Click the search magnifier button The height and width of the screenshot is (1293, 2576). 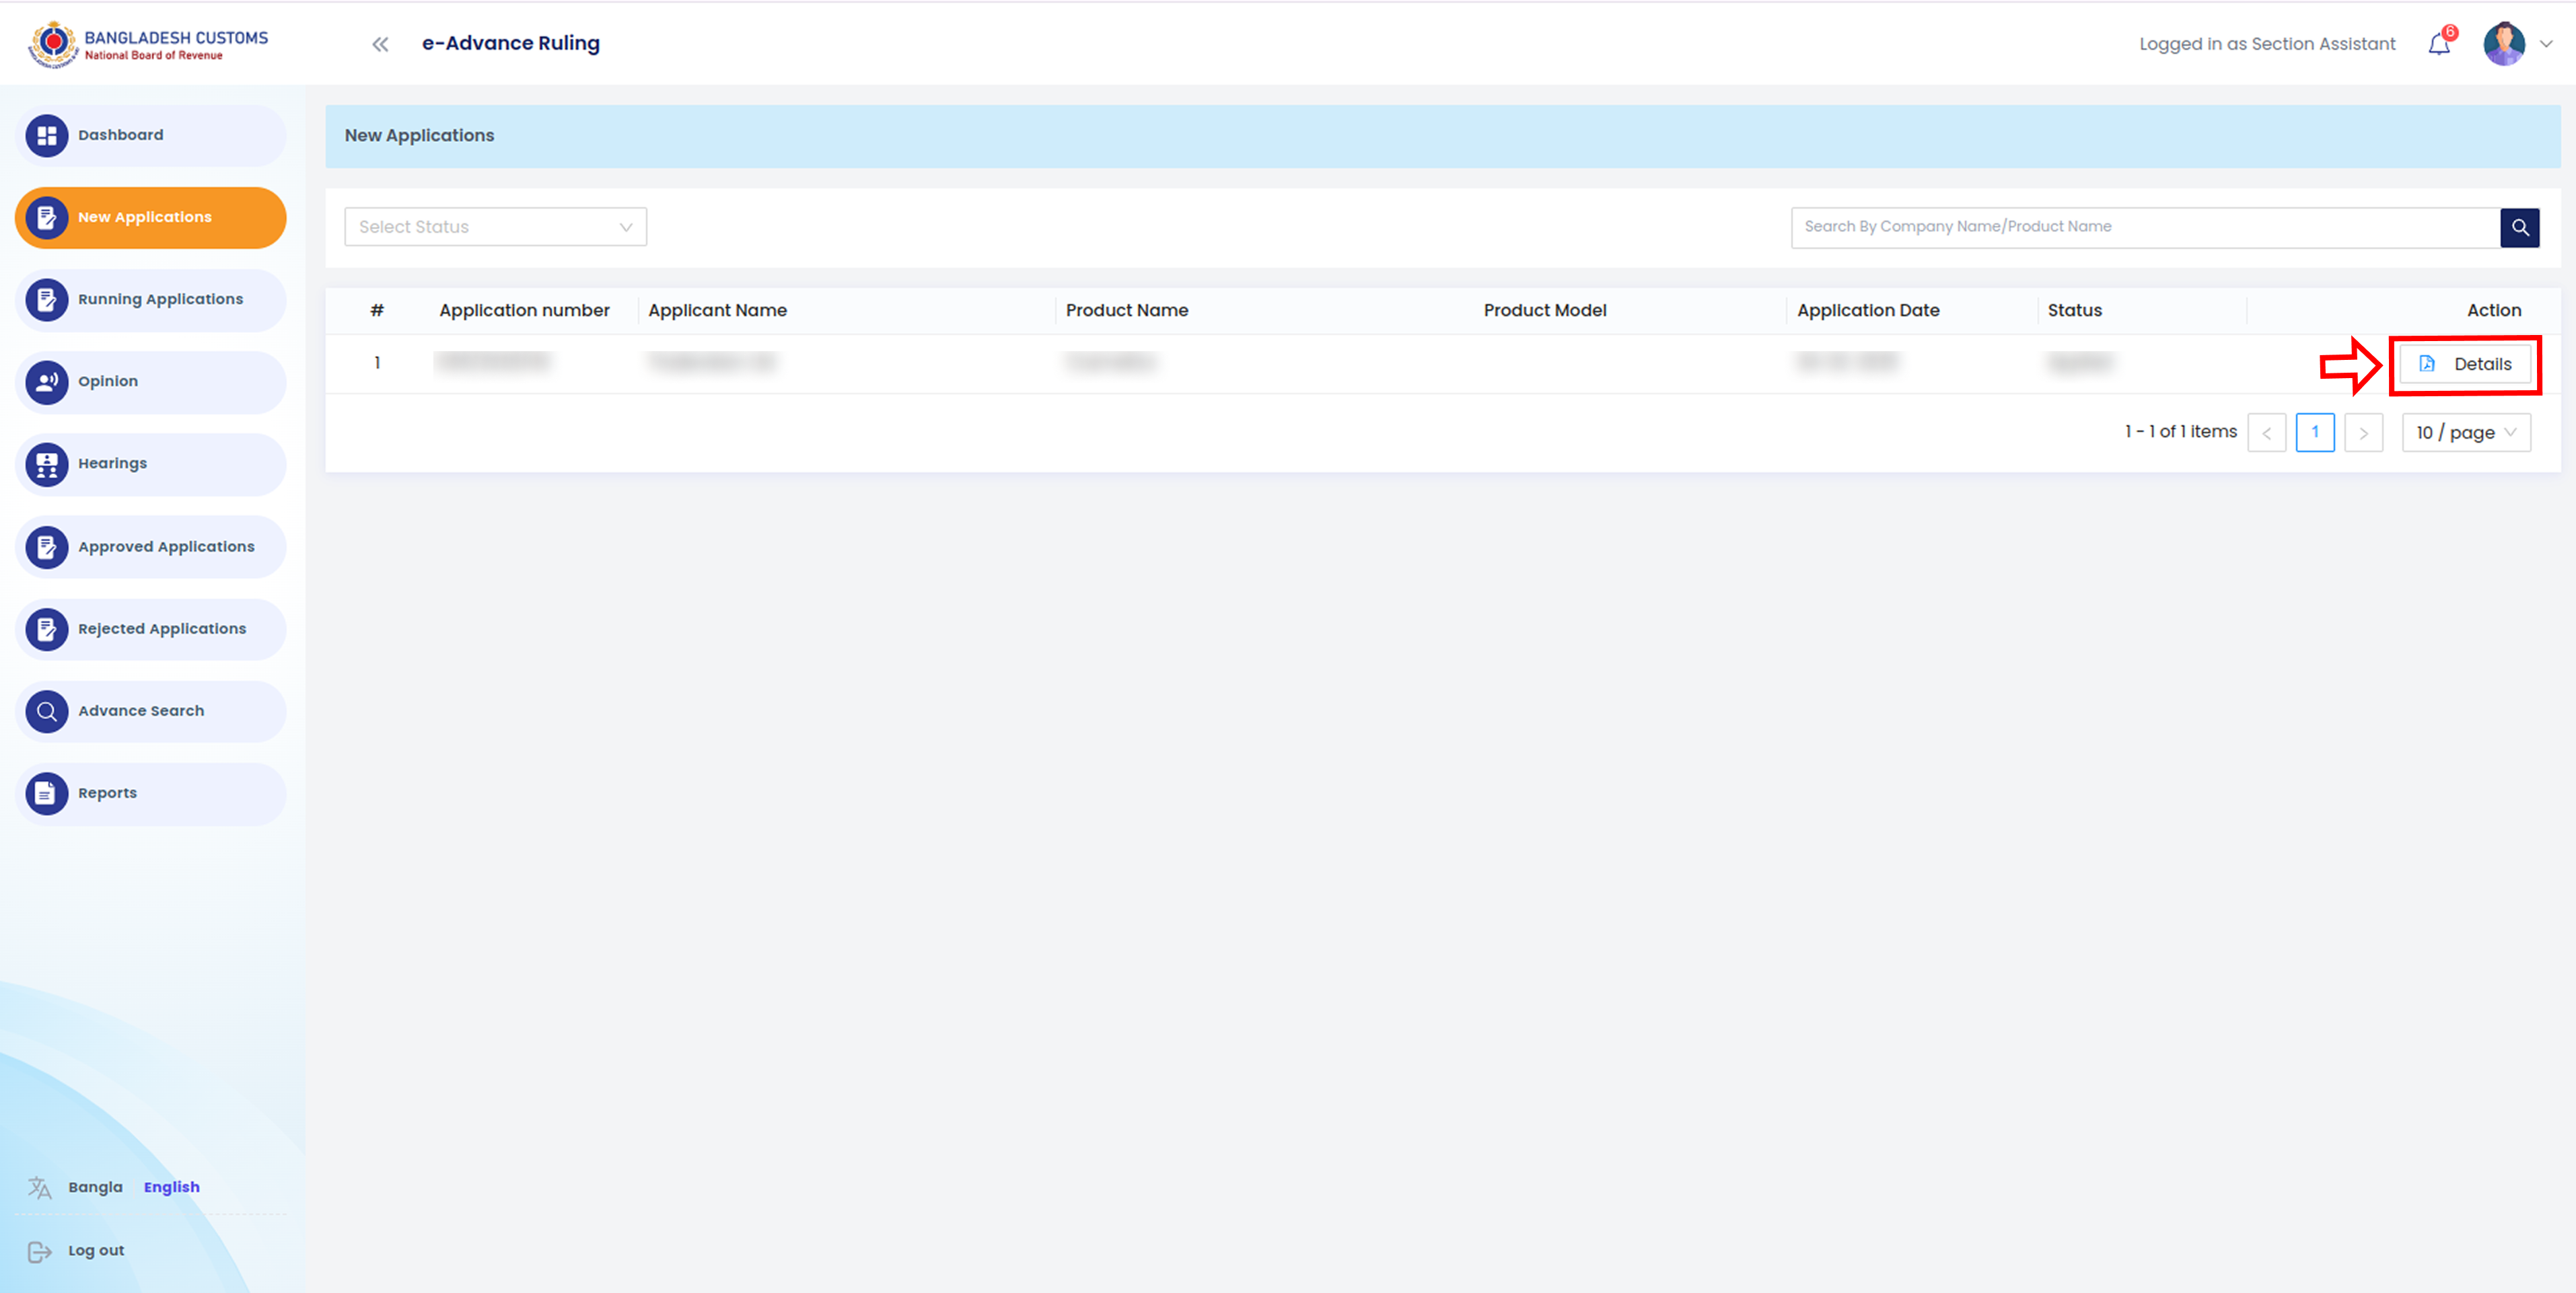coord(2519,227)
